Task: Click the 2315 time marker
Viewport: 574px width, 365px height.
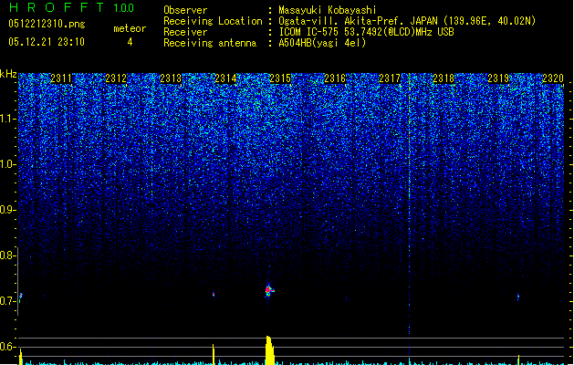Action: [x=280, y=78]
